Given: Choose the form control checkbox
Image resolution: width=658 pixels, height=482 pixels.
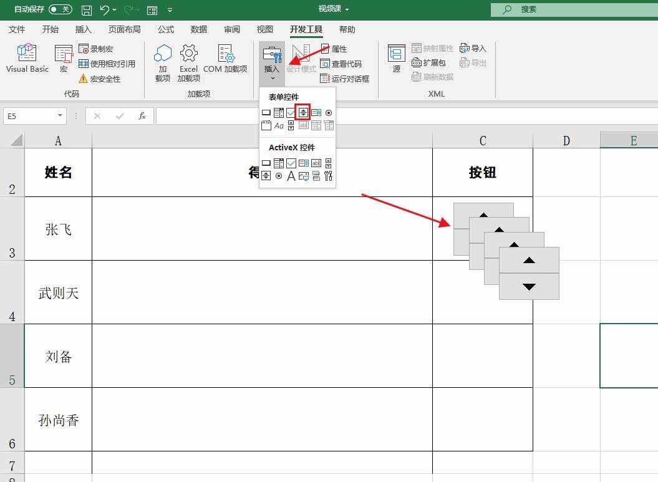Looking at the screenshot, I should click(291, 113).
